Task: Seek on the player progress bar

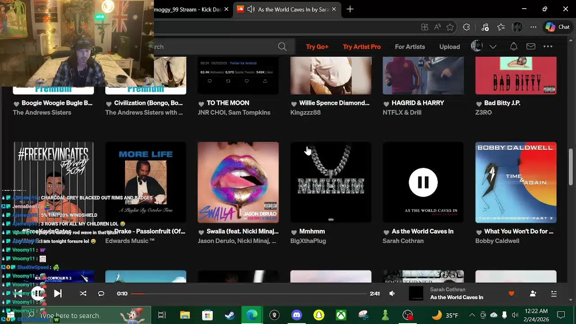Action: coord(250,294)
